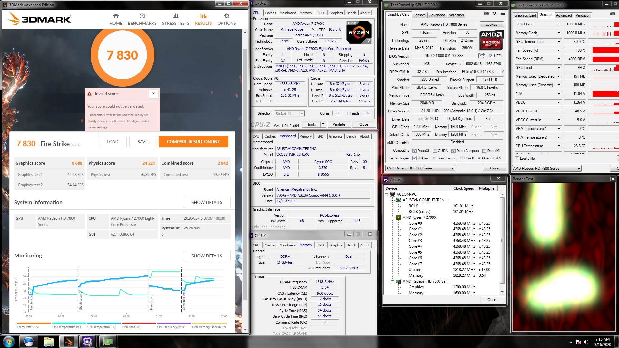This screenshot has height=348, width=619.
Task: Open Windows Explorer from taskbar
Action: coord(48,342)
